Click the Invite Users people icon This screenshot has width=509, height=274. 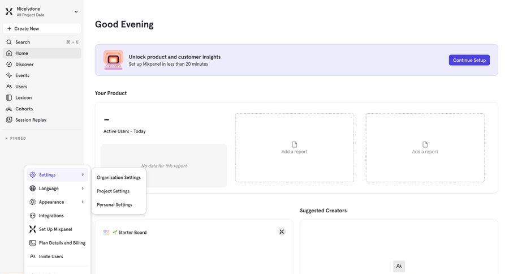tap(32, 256)
